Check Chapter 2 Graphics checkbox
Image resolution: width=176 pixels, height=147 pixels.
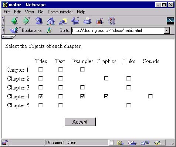tap(106, 78)
